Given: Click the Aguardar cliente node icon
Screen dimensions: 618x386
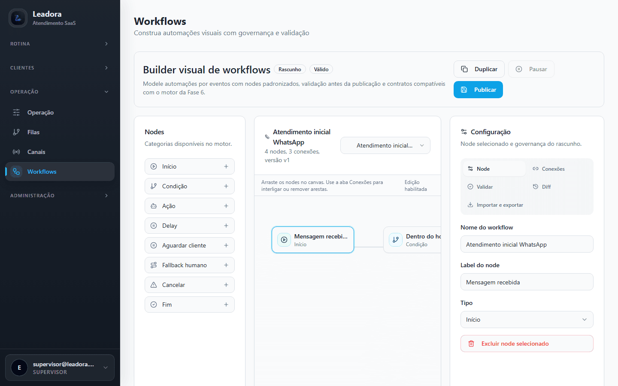Looking at the screenshot, I should tap(154, 245).
